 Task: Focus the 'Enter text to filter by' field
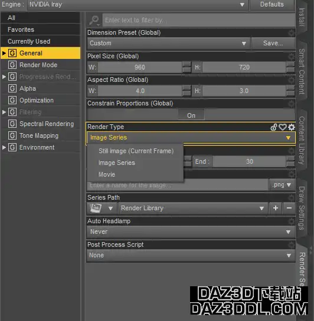[198, 20]
